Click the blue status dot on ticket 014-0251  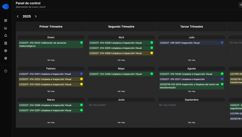(82, 74)
